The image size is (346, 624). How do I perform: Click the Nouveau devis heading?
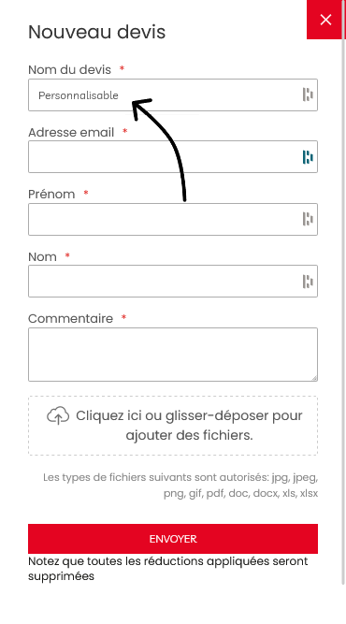click(x=96, y=32)
